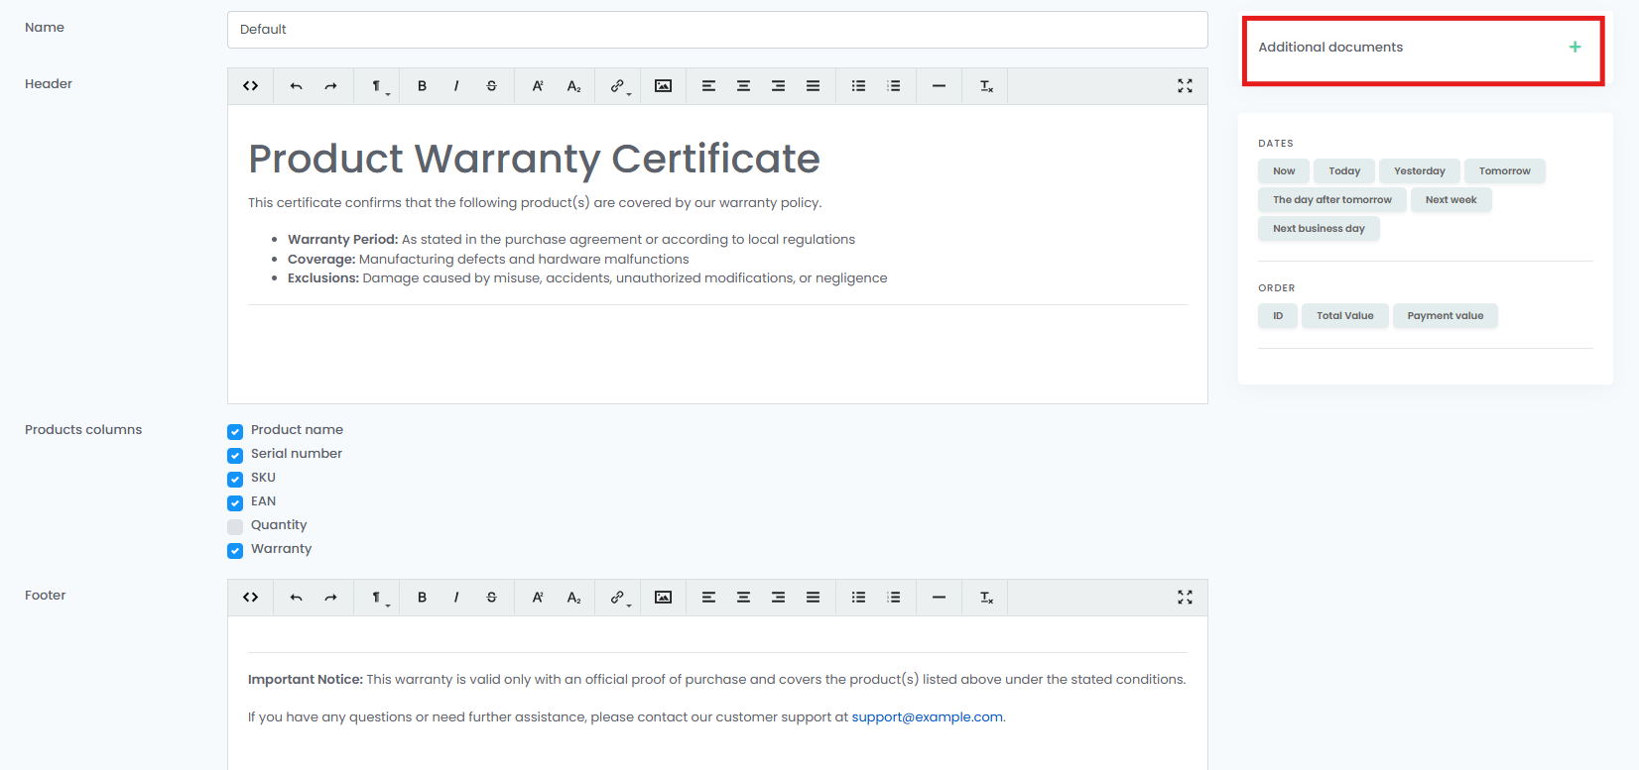The height and width of the screenshot is (770, 1639).
Task: Uncheck the SKU column checkbox
Action: [x=235, y=480]
